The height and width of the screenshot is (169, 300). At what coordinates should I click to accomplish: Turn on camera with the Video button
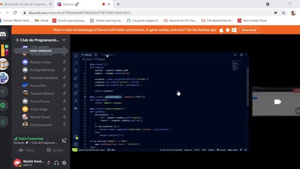(27, 150)
